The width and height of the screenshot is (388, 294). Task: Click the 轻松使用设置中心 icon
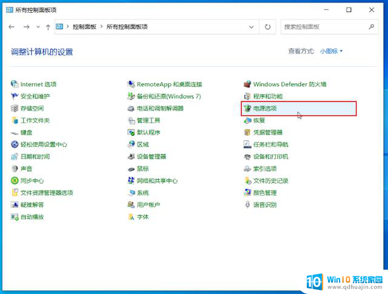click(15, 145)
